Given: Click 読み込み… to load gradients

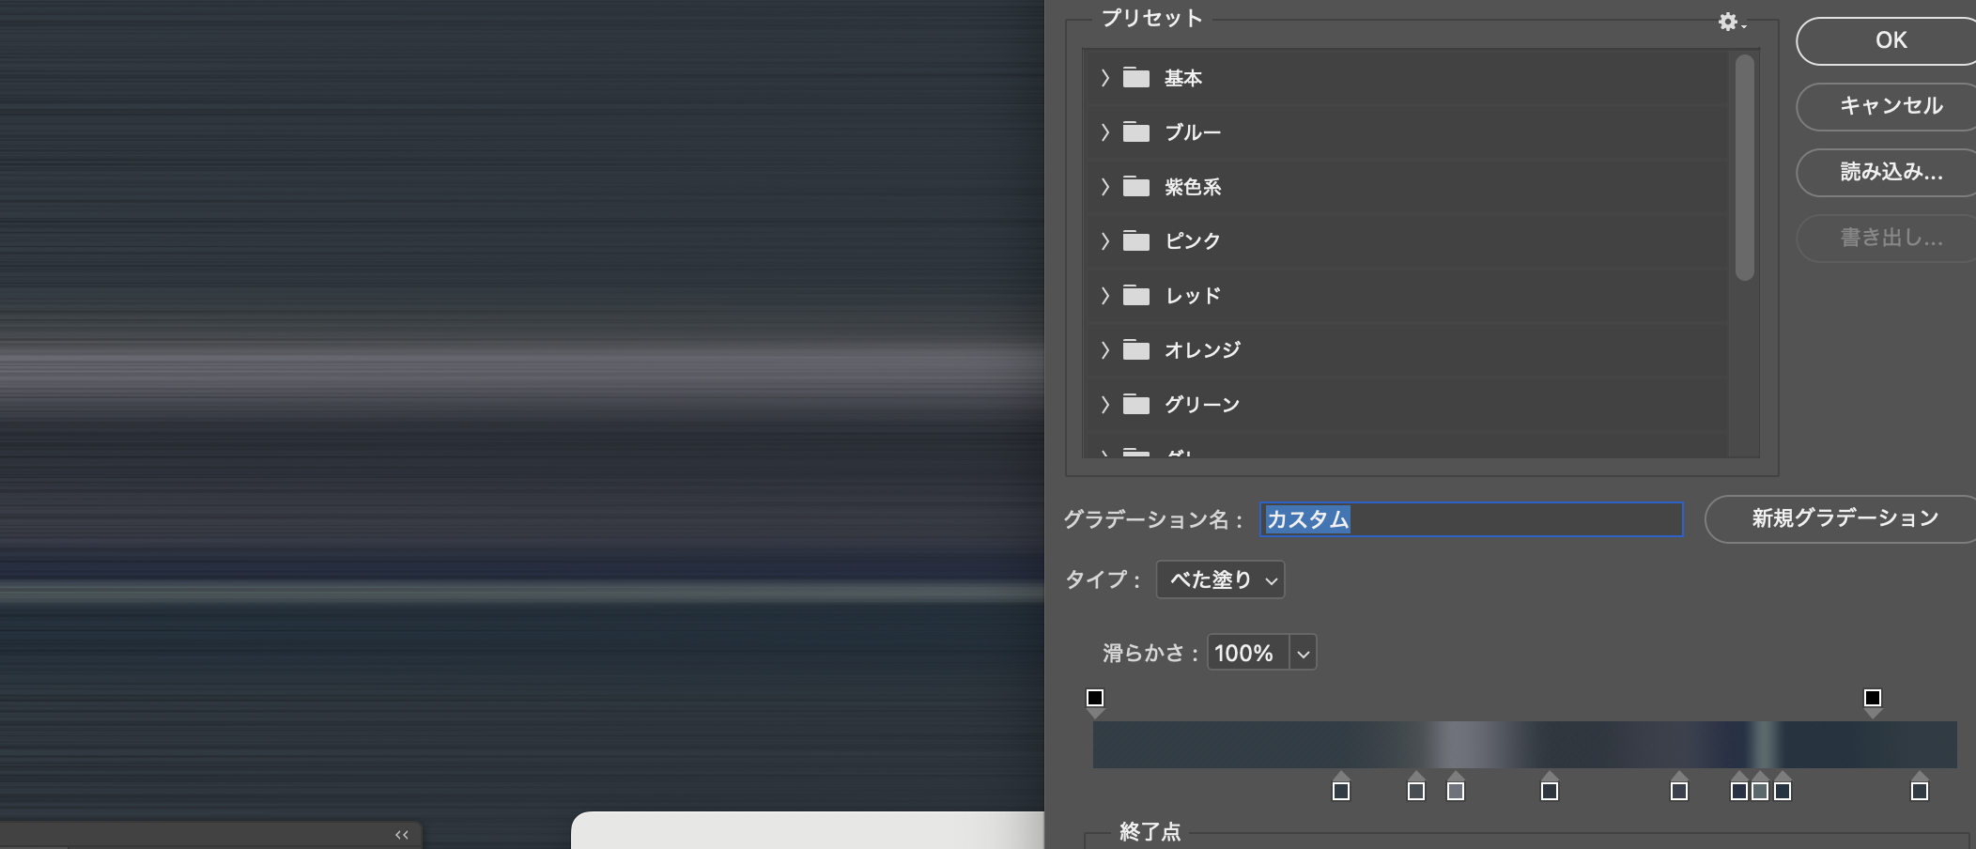Looking at the screenshot, I should pyautogui.click(x=1890, y=172).
